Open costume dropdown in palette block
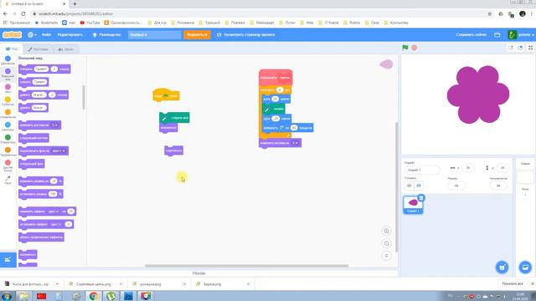 pos(55,125)
